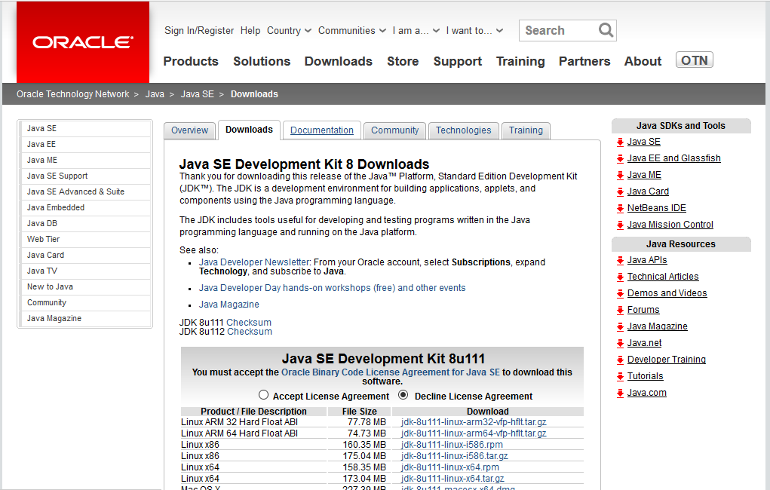Download jdk-8u111-linux-arm32-vfp-hflt.tar.gz
770x490 pixels.
[474, 422]
